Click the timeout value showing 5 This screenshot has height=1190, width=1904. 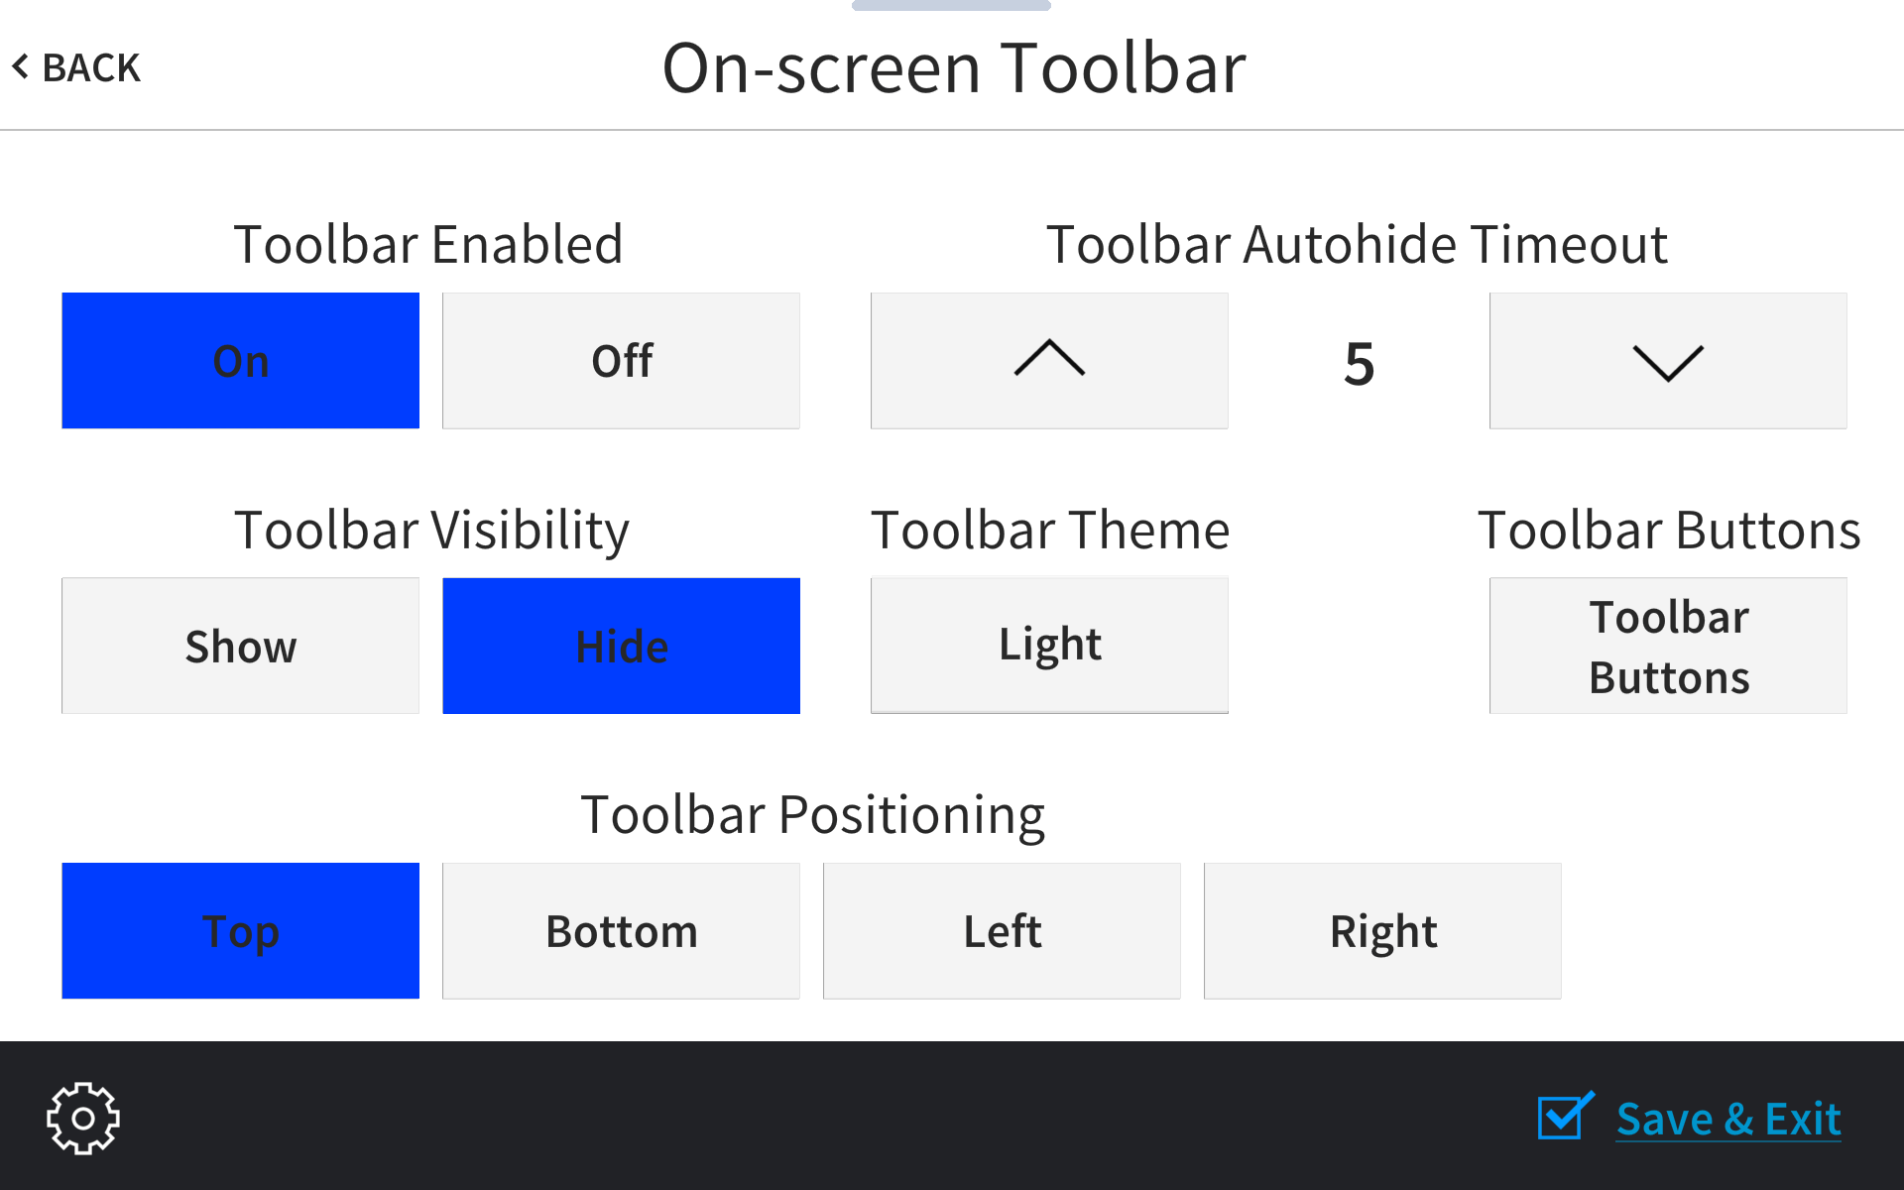coord(1359,362)
